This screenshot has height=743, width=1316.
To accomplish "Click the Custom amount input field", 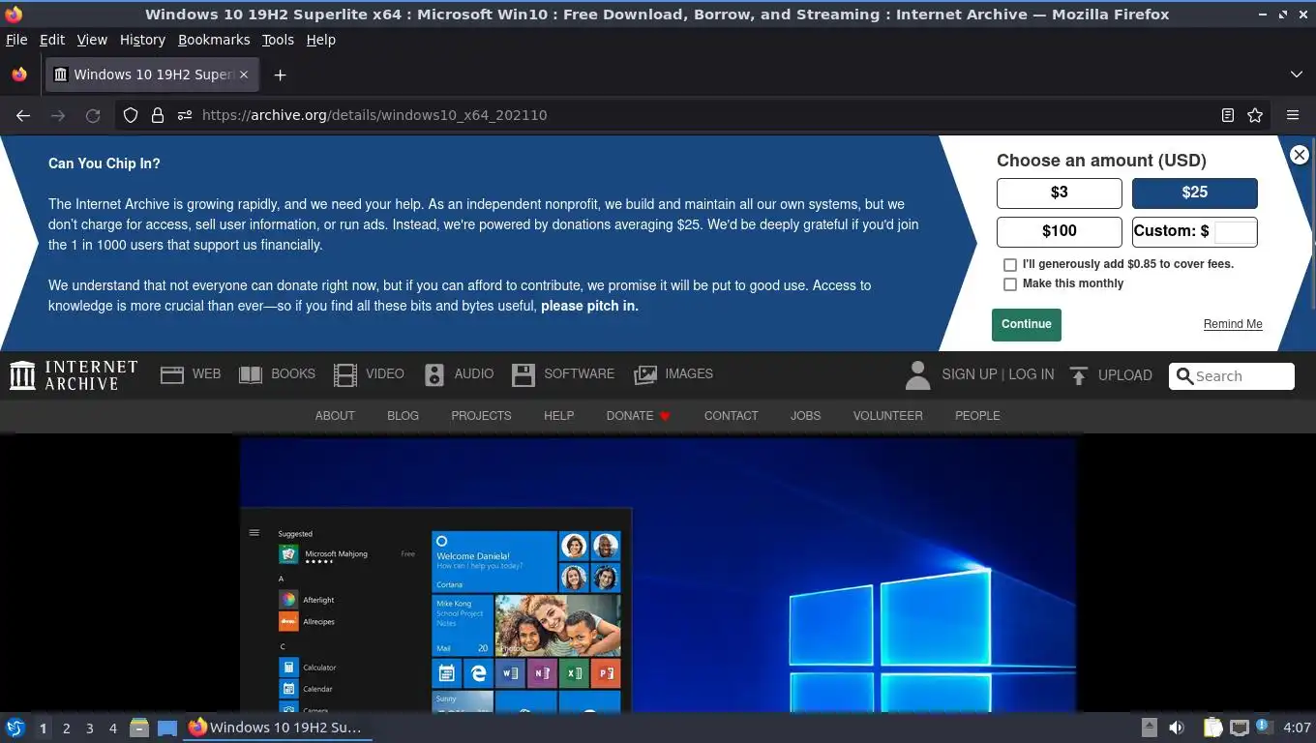I will pyautogui.click(x=1235, y=231).
